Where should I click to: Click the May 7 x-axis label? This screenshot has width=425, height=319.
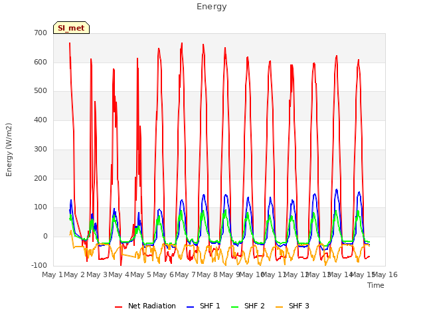coord(185,275)
